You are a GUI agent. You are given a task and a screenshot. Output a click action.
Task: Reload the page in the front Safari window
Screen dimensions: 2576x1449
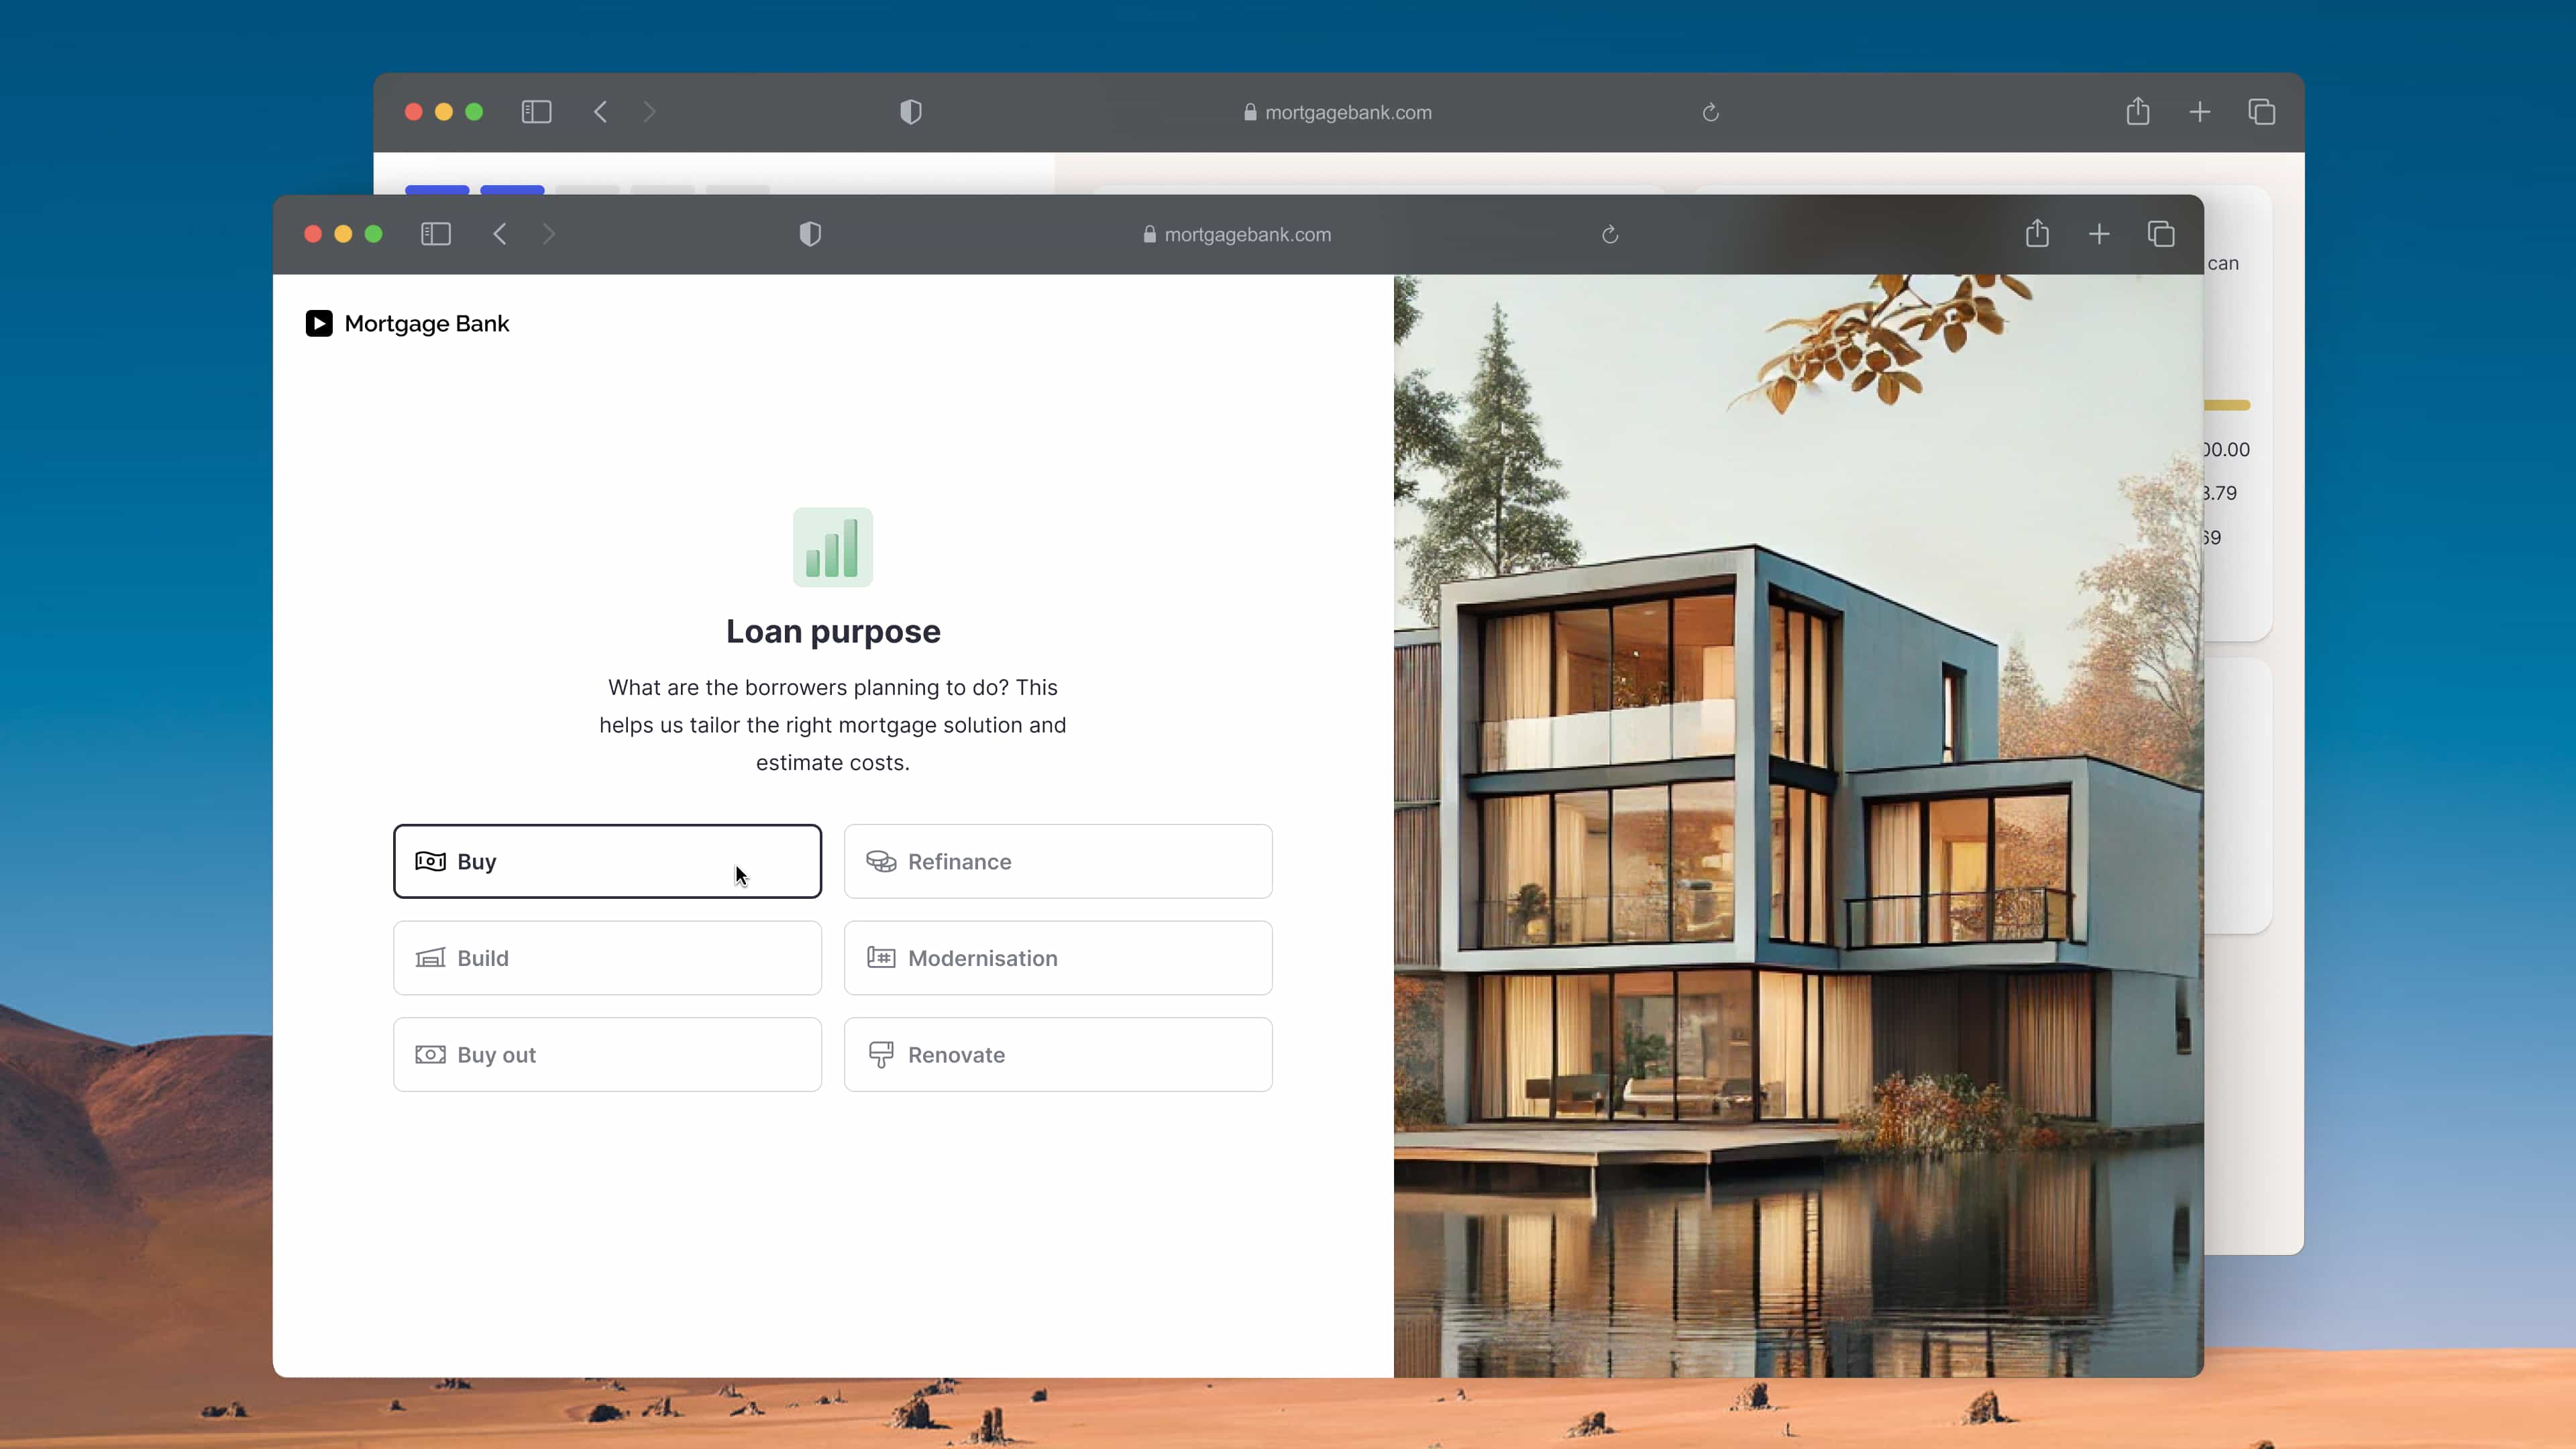[1610, 234]
